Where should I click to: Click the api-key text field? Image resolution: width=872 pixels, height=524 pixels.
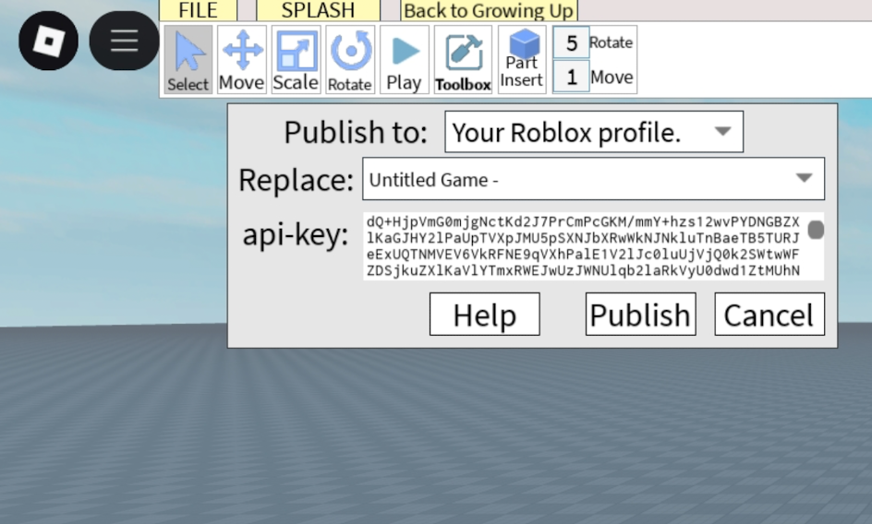tap(582, 246)
